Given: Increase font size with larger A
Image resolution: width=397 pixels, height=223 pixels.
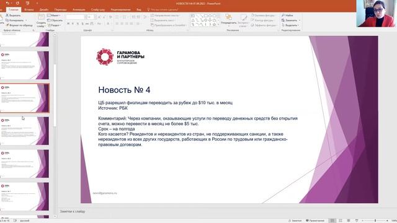Looking at the screenshot, I should click(99, 17).
